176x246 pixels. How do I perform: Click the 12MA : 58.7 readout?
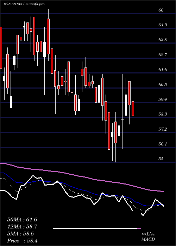22,227
